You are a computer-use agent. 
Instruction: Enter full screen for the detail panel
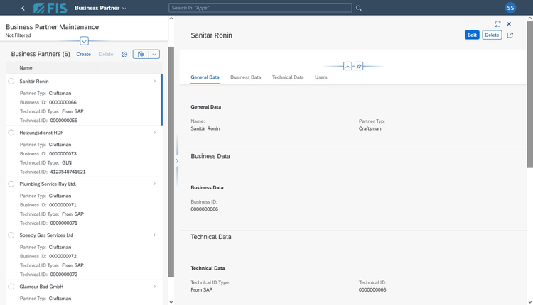click(497, 24)
